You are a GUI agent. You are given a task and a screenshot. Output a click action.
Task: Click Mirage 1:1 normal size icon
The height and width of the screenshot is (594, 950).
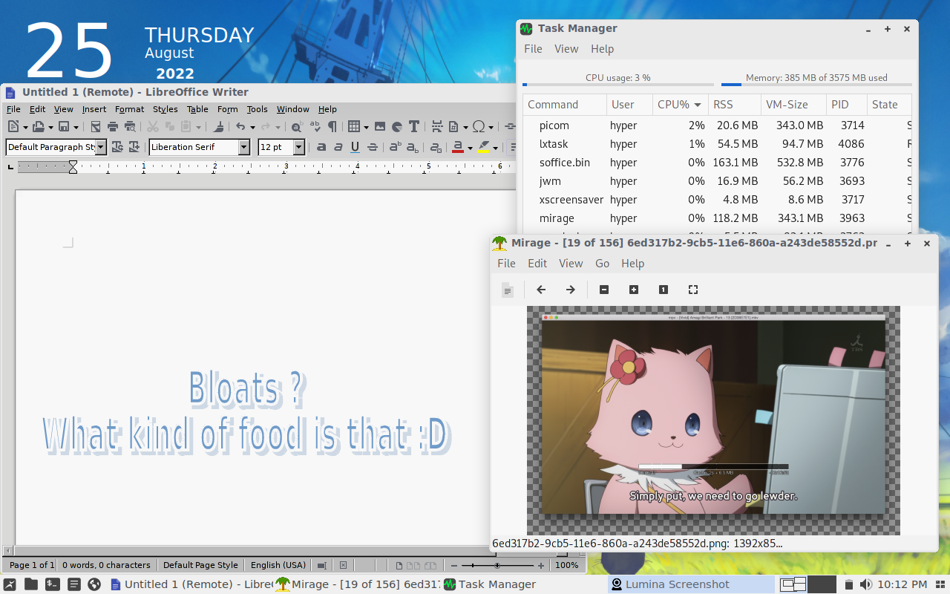pyautogui.click(x=664, y=290)
